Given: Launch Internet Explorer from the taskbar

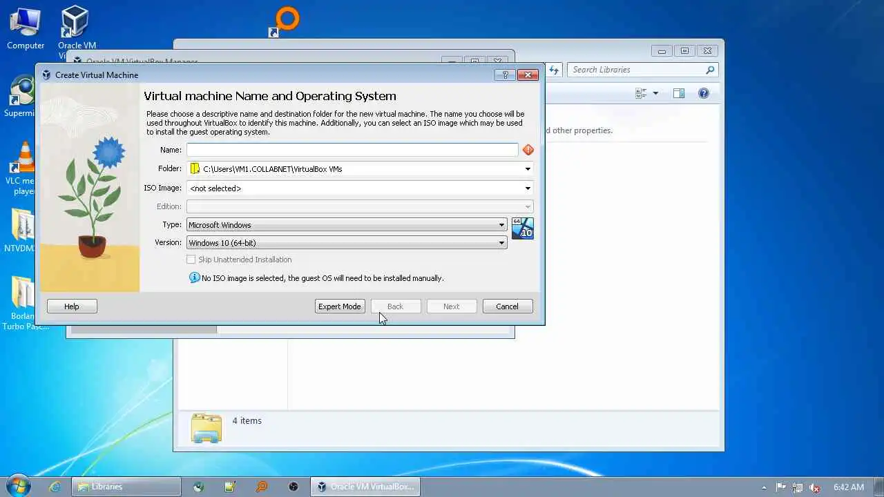Looking at the screenshot, I should click(55, 487).
